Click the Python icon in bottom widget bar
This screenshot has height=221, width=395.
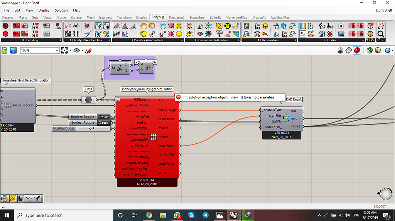(x=5, y=198)
